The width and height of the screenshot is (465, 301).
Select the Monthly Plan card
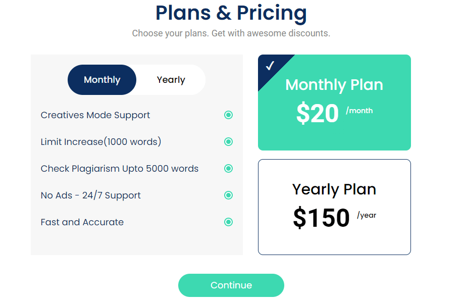tap(334, 103)
